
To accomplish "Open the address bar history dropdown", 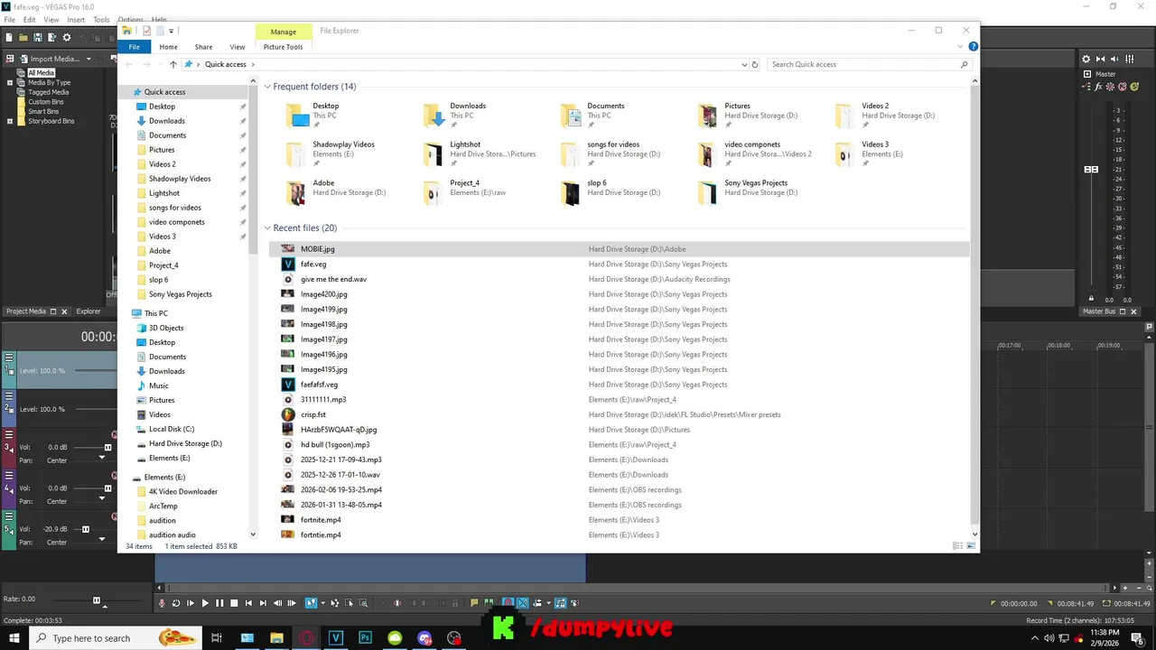I will point(744,64).
